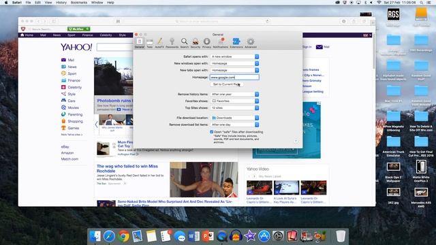Screen dimensions: 436x245
Task: Open the Bookmarks menu
Action: point(79,3)
